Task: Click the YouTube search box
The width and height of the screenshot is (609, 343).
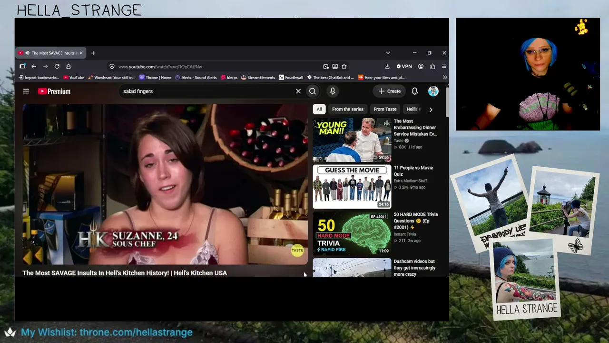Action: click(207, 91)
